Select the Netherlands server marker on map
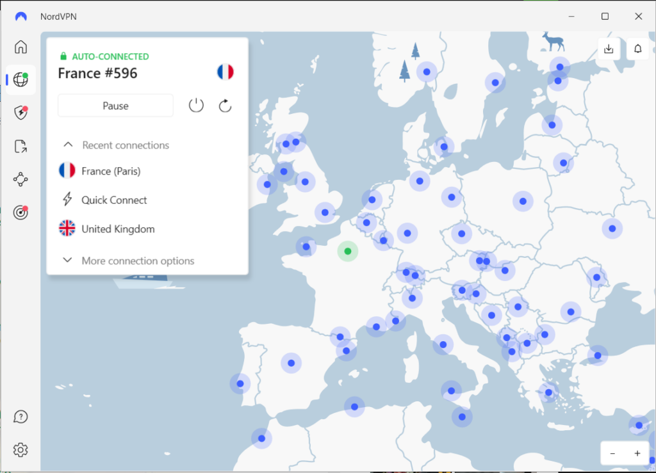The height and width of the screenshot is (473, 656). pyautogui.click(x=372, y=200)
